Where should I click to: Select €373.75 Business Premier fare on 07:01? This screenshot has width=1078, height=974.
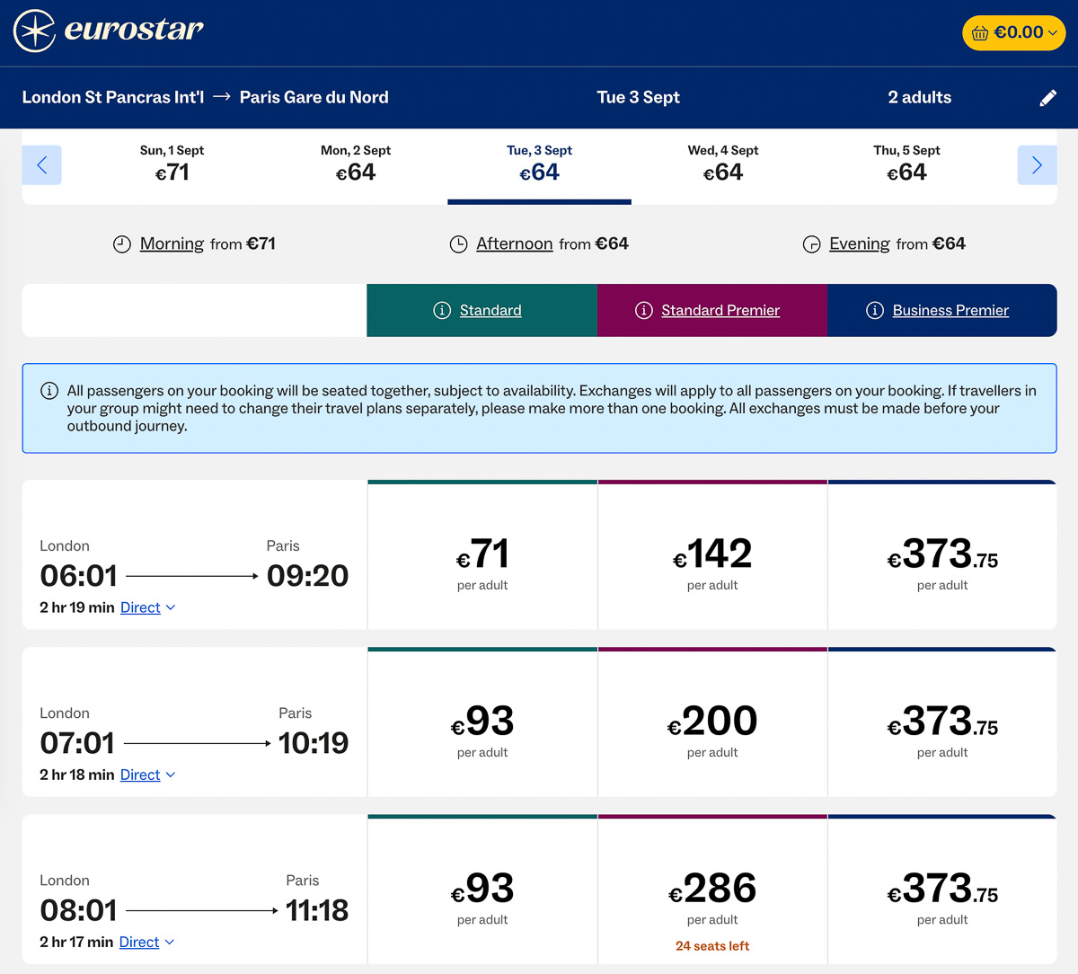(x=942, y=723)
